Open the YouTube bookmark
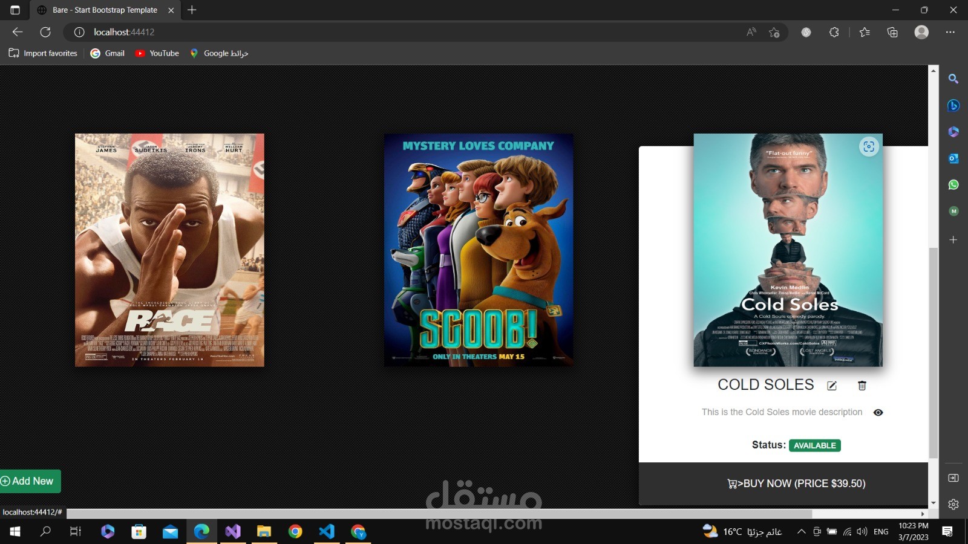Image resolution: width=968 pixels, height=544 pixels. click(x=157, y=53)
